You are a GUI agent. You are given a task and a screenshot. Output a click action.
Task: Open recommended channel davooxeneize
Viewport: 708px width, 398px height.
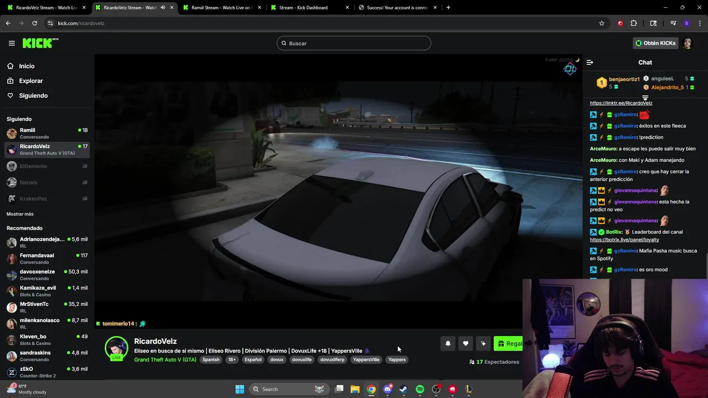pyautogui.click(x=47, y=275)
